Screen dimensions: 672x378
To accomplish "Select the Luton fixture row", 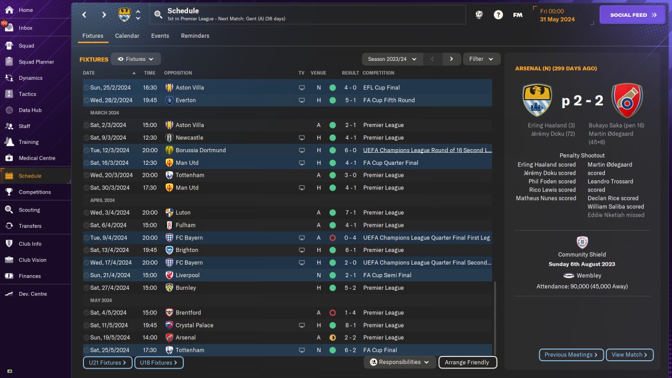I will tap(287, 213).
